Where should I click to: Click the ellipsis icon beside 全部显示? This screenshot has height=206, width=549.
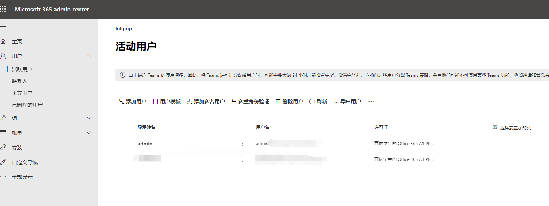click(x=3, y=177)
